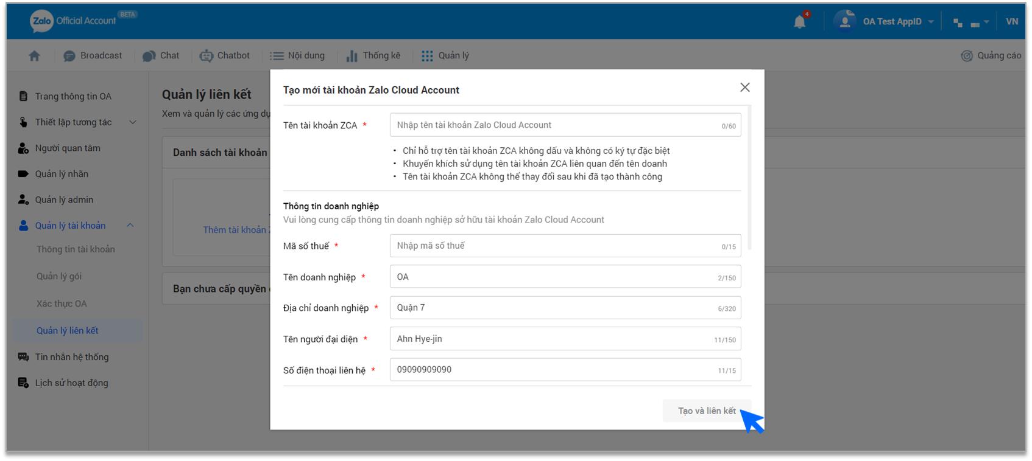Click the Tạo và liên kết button
Image resolution: width=1032 pixels, height=461 pixels.
tap(707, 411)
